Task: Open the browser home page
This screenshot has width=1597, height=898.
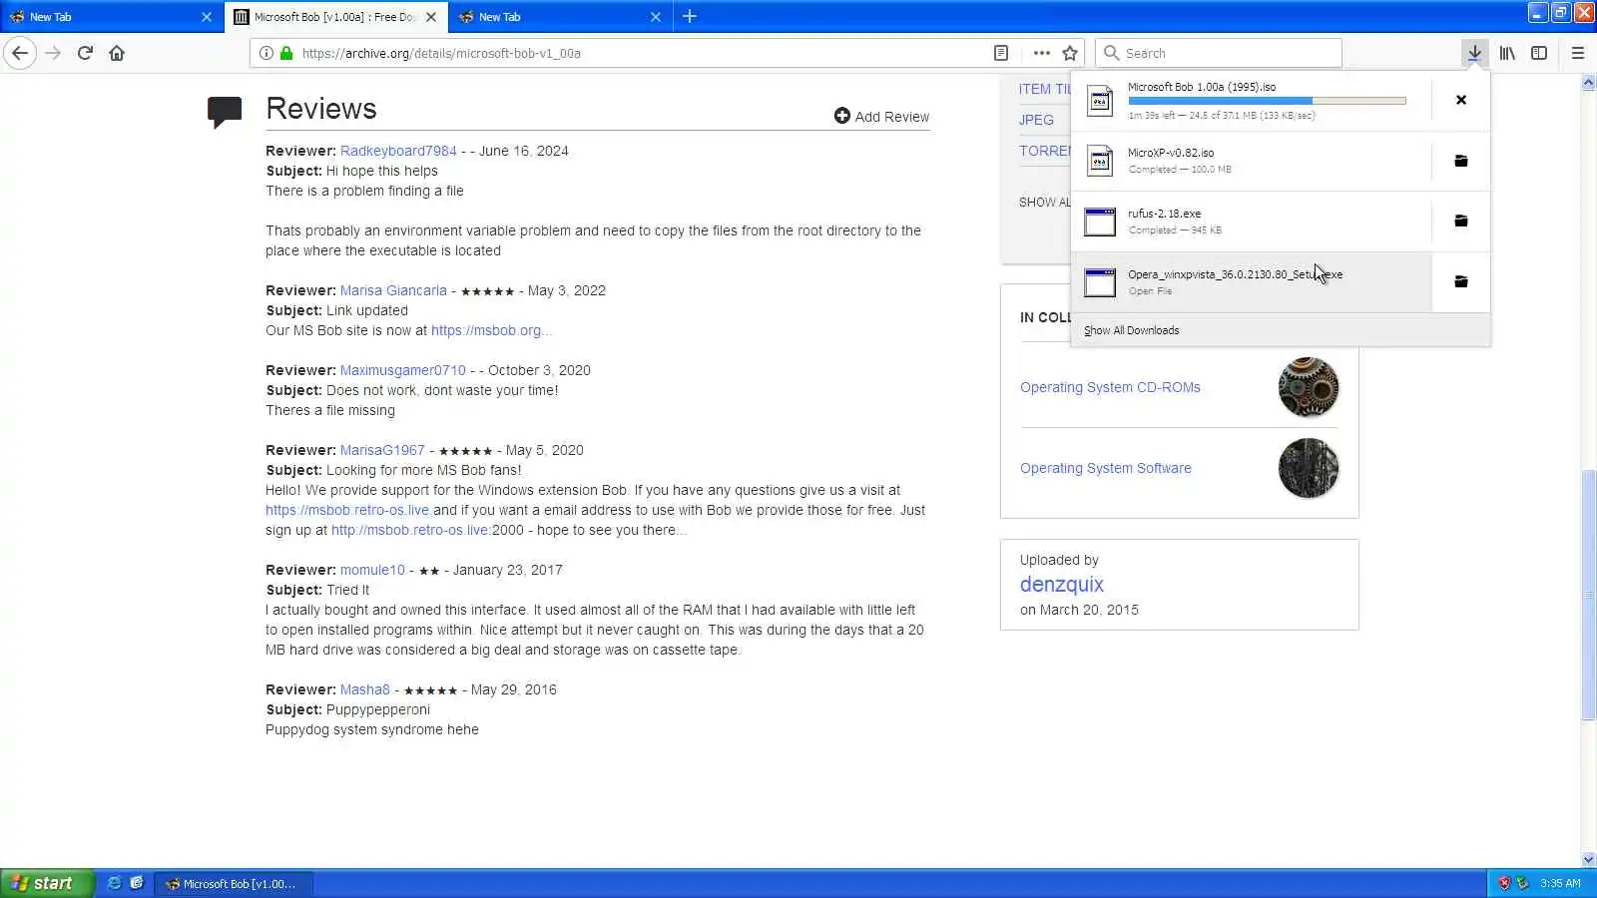Action: coord(117,53)
